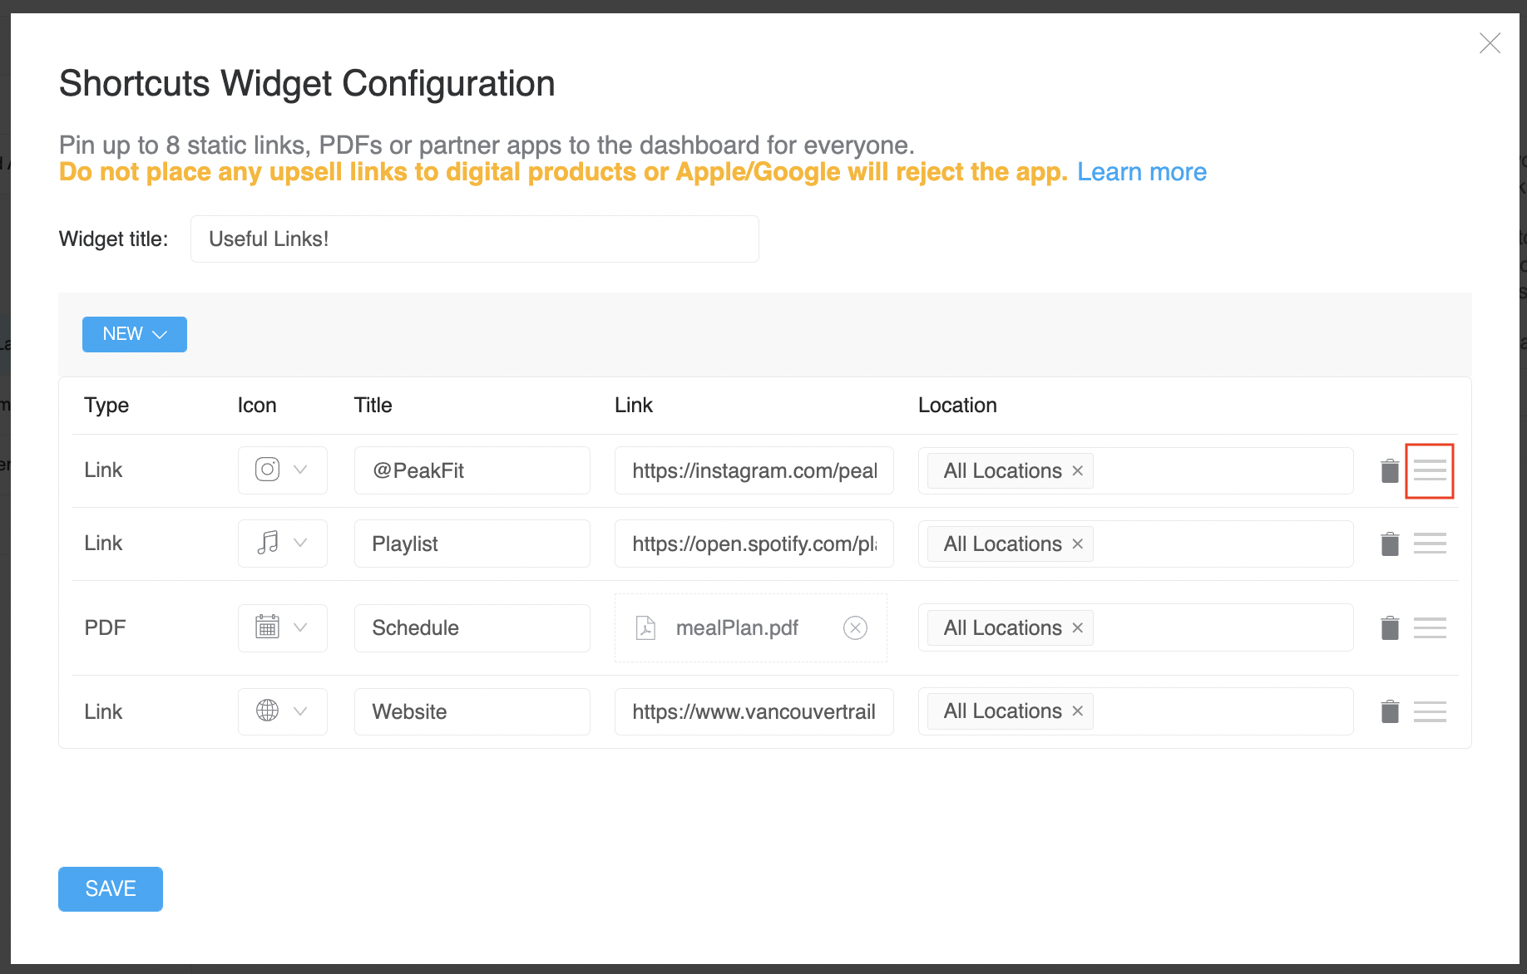Viewport: 1527px width, 974px height.
Task: Open the Learn more link
Action: [x=1142, y=172]
